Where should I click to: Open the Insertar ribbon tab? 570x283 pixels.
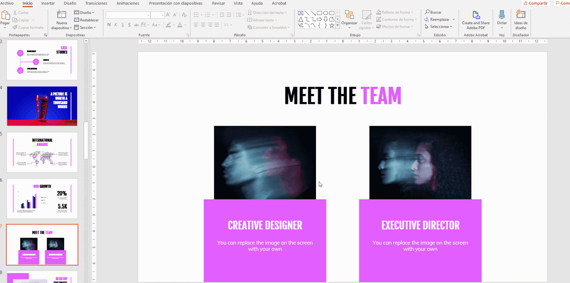48,3
